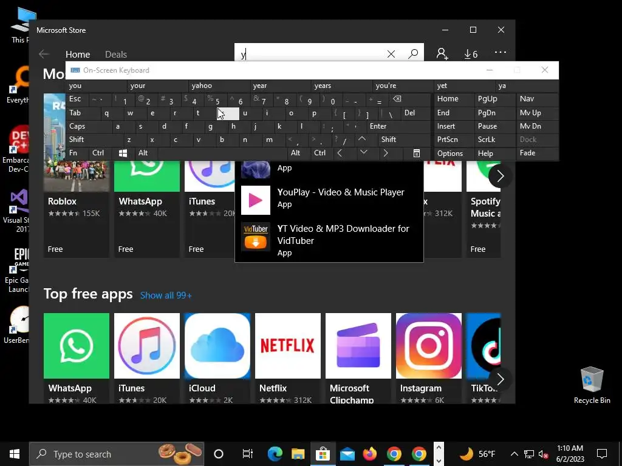Click the Mv Up key on keyboard
Image resolution: width=622 pixels, height=466 pixels.
tap(536, 113)
